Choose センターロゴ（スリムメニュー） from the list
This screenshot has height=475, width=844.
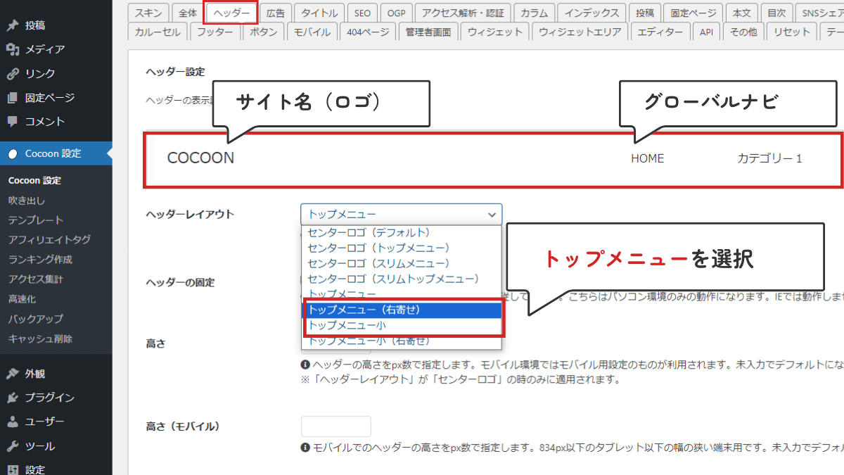pos(378,263)
